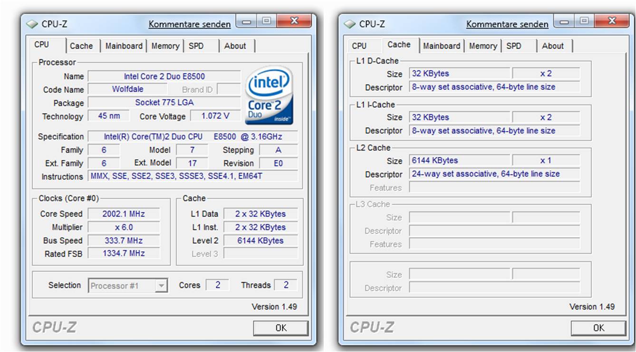Viewport: 636px width, 352px height.
Task: Click the Cores count value 2
Action: tap(218, 285)
